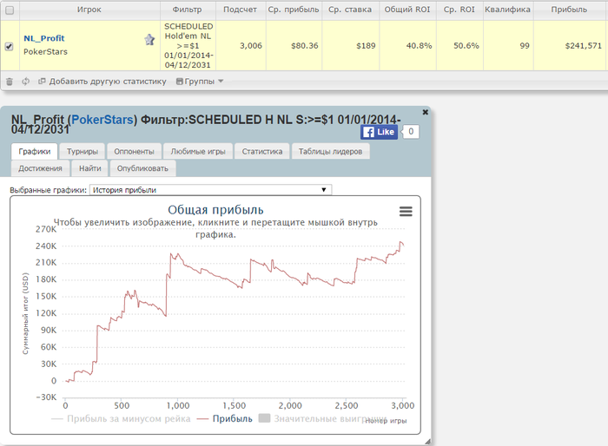Click the Like counter bubble showing 0
The height and width of the screenshot is (446, 608).
[411, 132]
